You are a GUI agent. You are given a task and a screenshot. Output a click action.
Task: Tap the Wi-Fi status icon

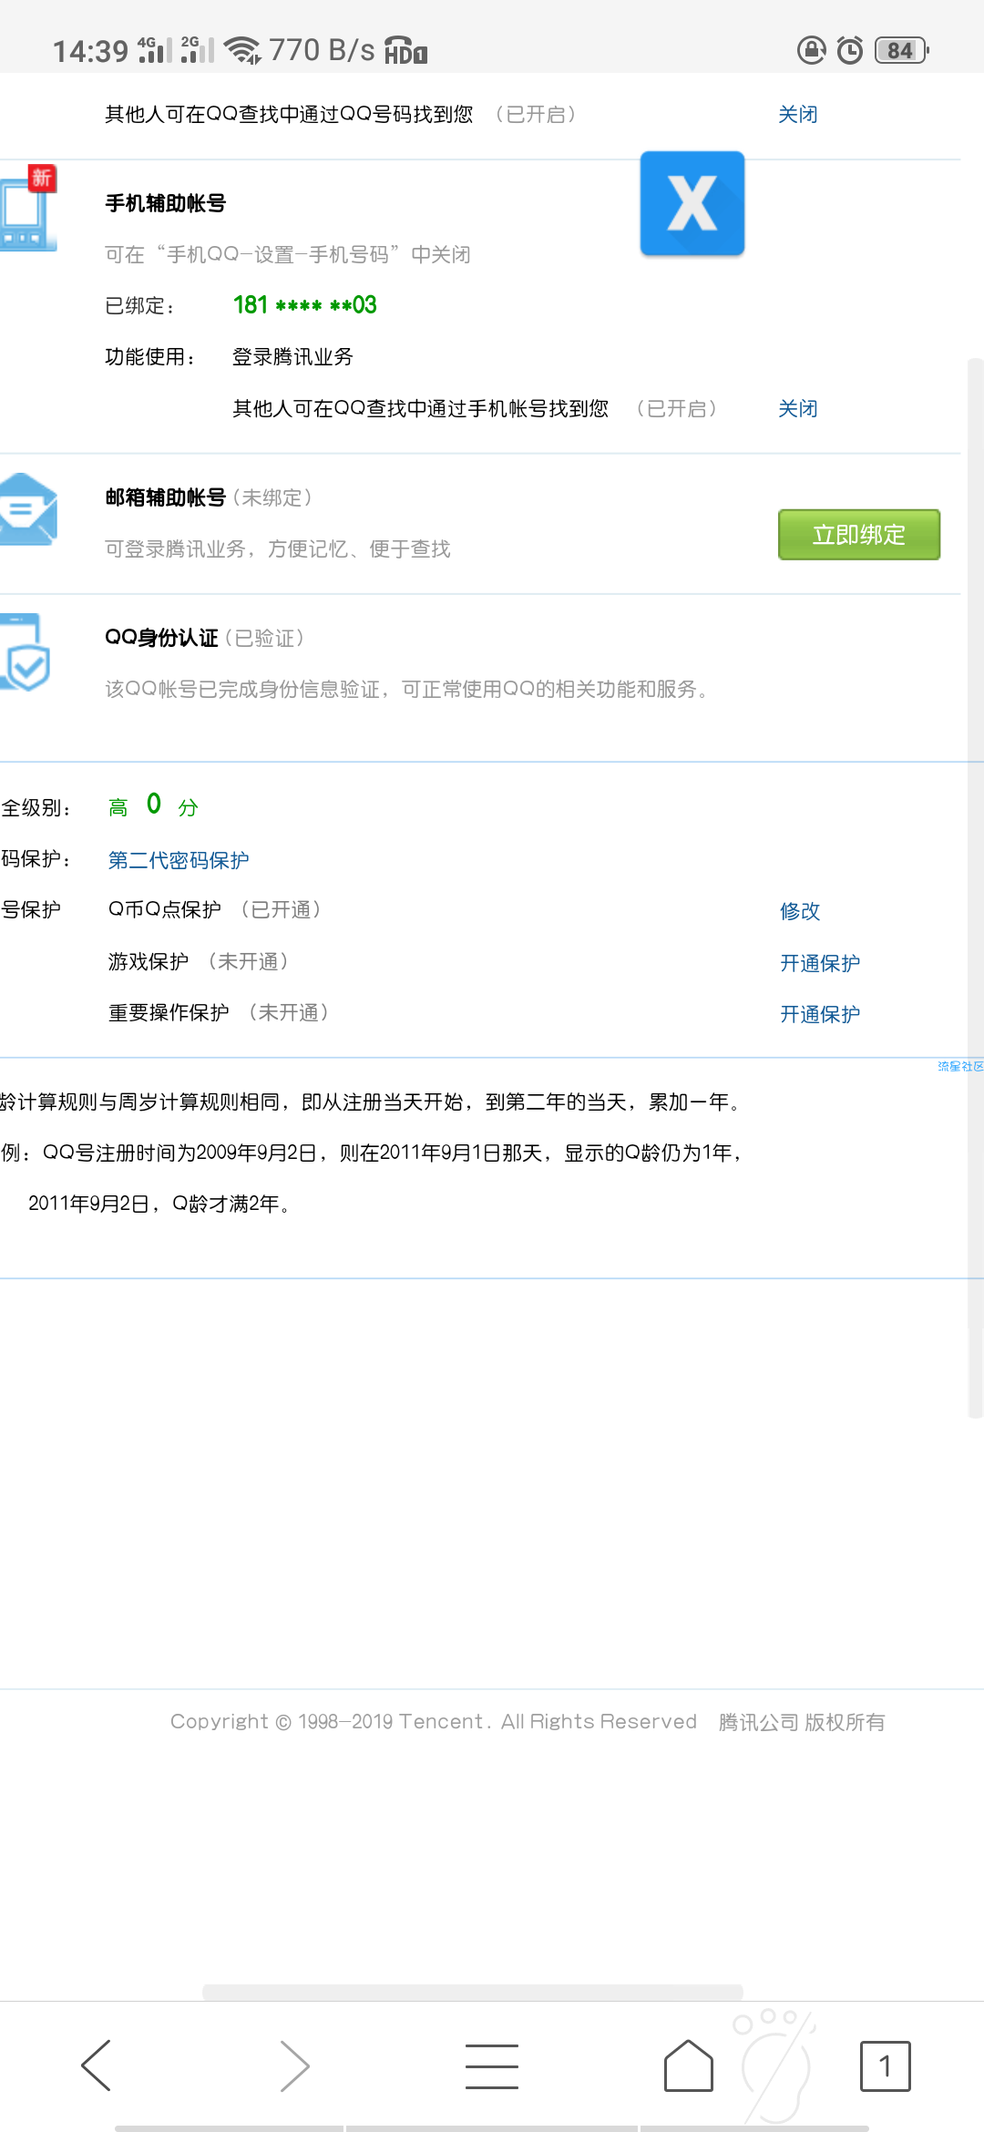(x=242, y=50)
